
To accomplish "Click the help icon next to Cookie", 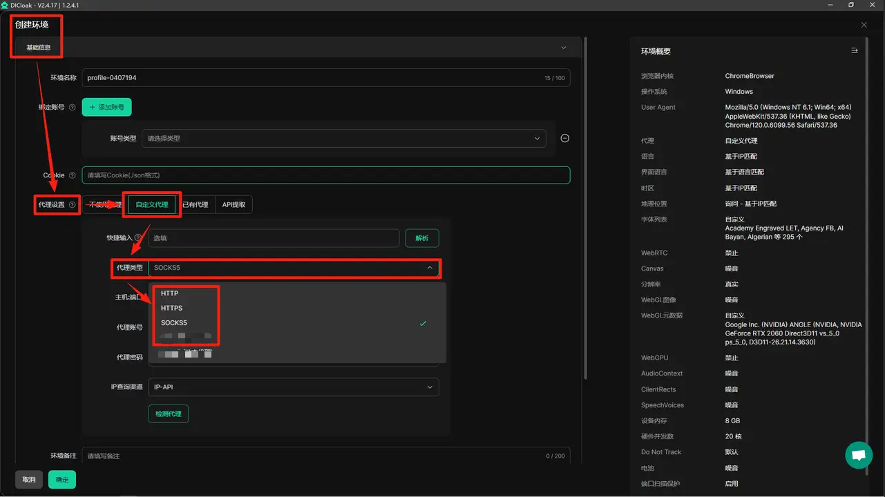I will 72,175.
